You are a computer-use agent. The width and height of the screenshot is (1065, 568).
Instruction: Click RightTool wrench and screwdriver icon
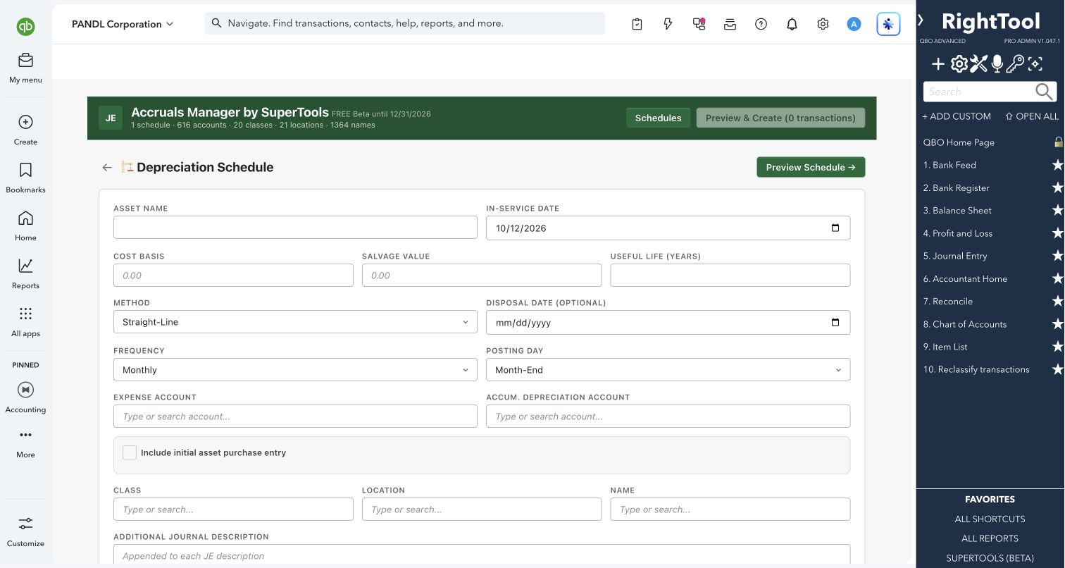[978, 64]
